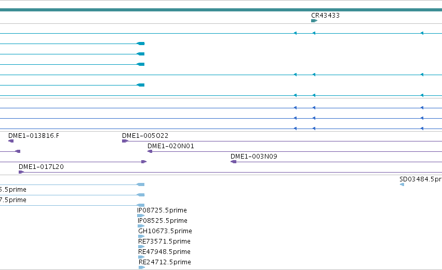The width and height of the screenshot is (442, 270).
Task: Click the DME1-013B16.F arrow glyph
Action: tap(11, 141)
